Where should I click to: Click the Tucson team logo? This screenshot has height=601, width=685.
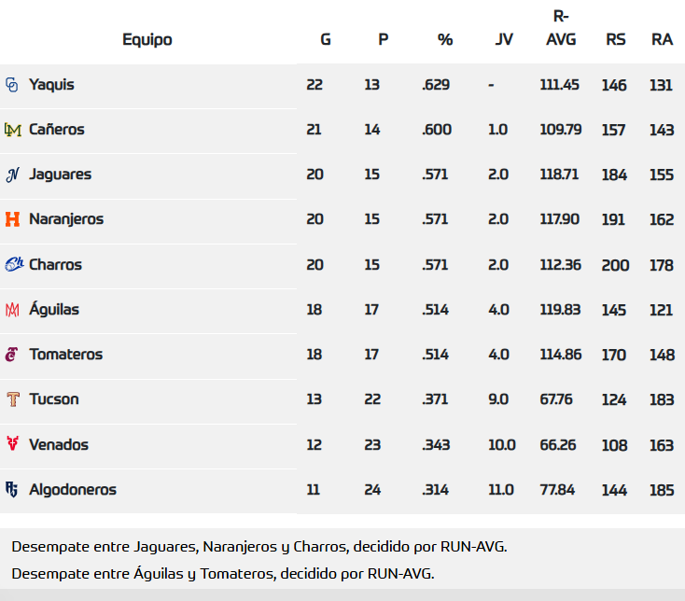point(12,399)
